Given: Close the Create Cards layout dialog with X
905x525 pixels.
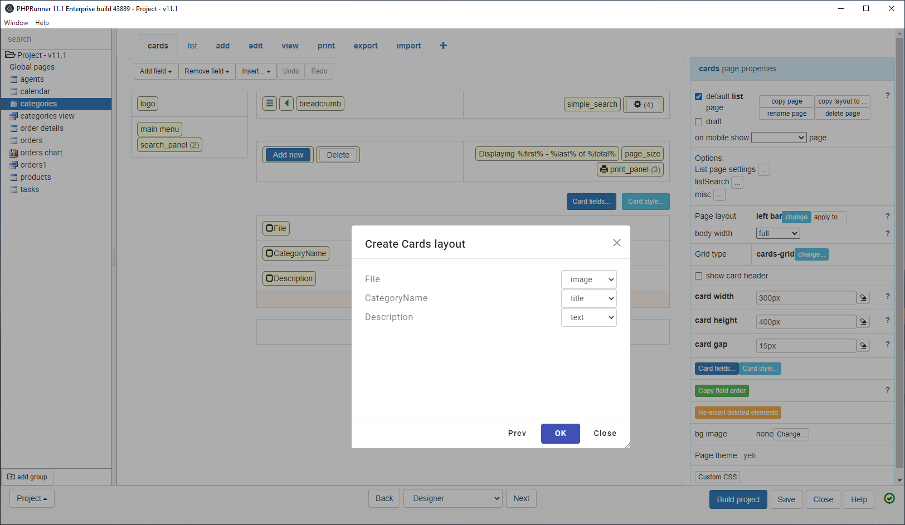Looking at the screenshot, I should pos(616,243).
